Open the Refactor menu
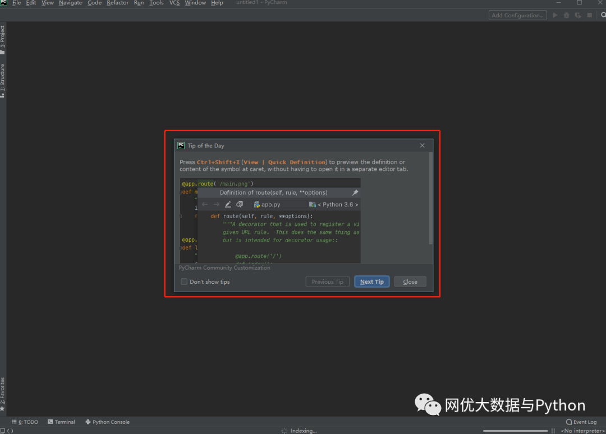This screenshot has width=606, height=434. click(117, 3)
